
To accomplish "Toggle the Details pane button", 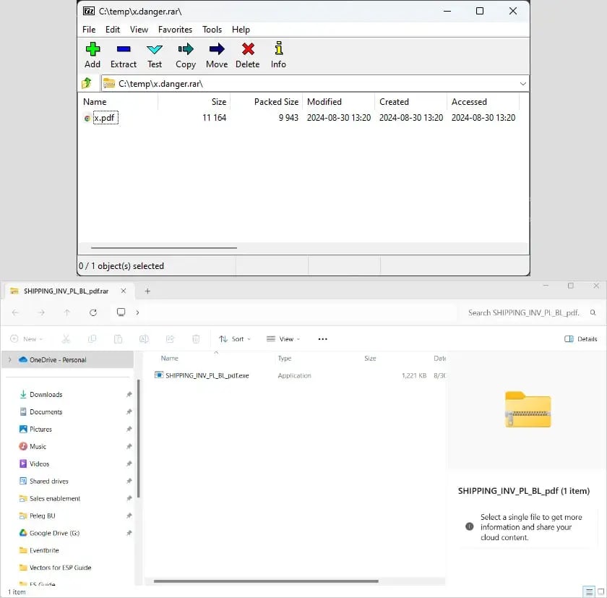I will (580, 338).
